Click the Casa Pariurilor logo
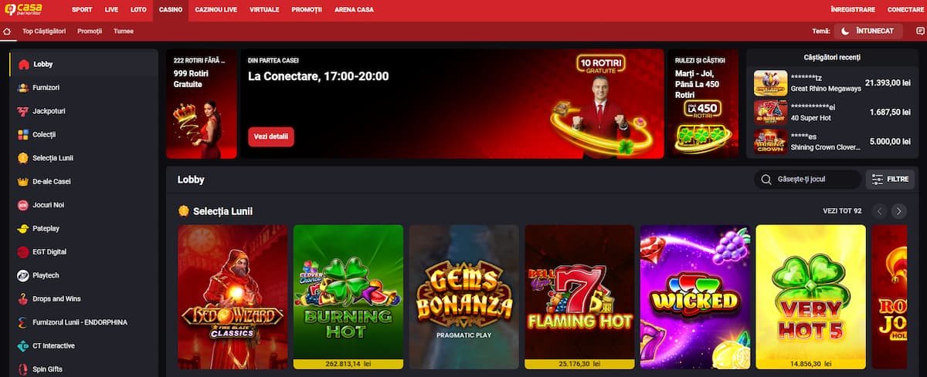The image size is (927, 377). click(x=25, y=9)
